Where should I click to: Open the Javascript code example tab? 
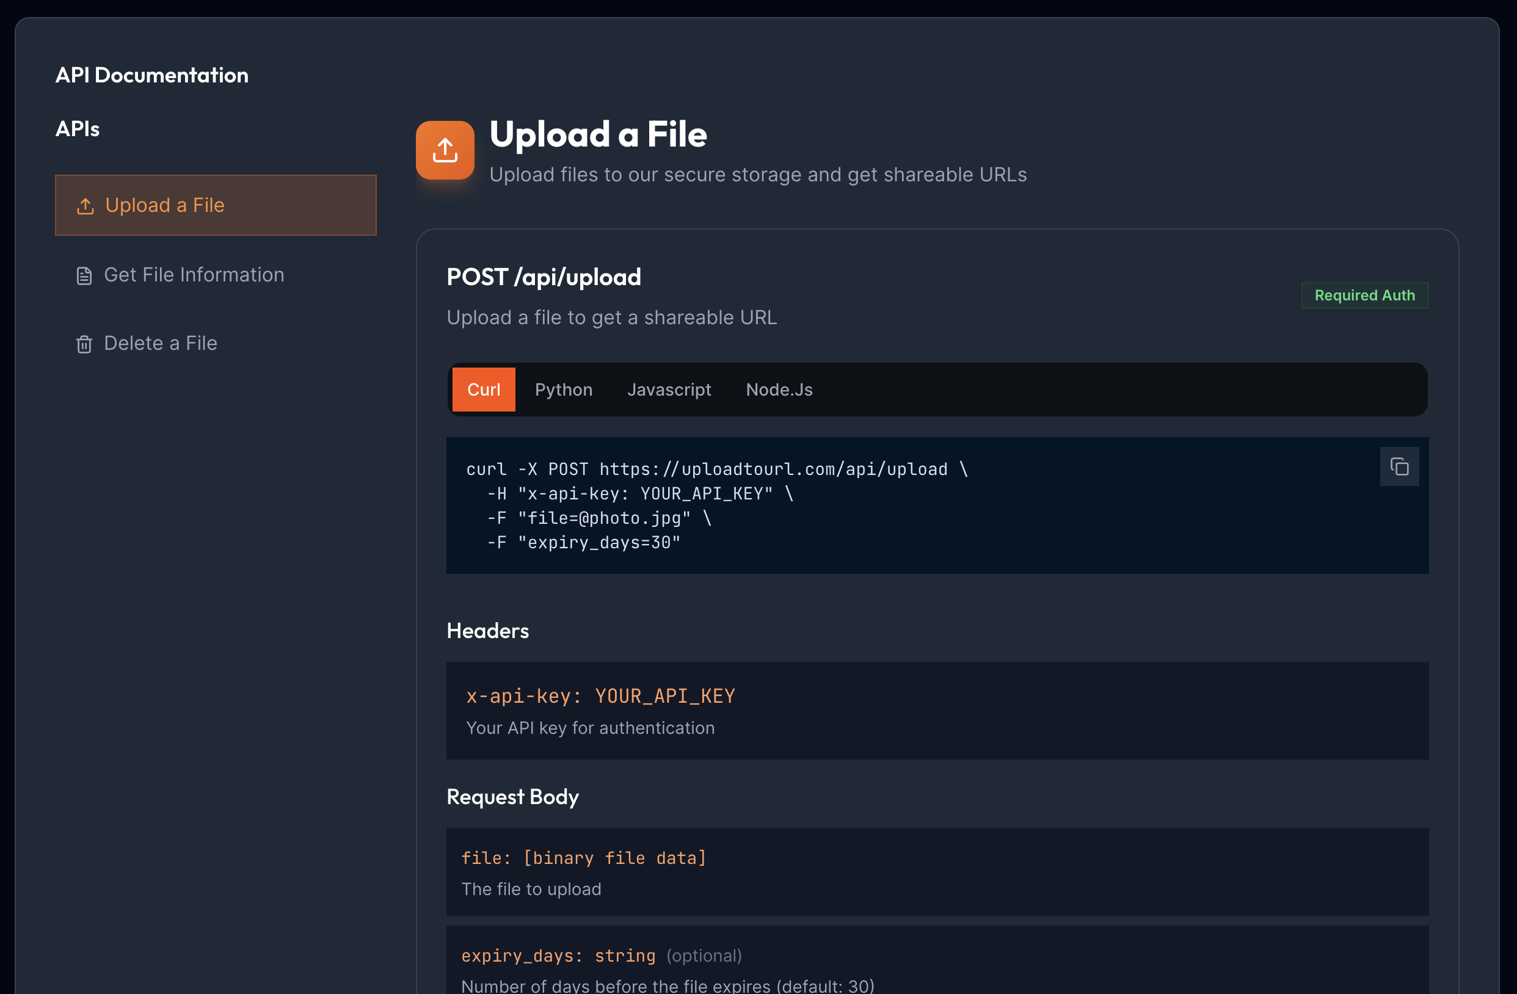pos(669,390)
